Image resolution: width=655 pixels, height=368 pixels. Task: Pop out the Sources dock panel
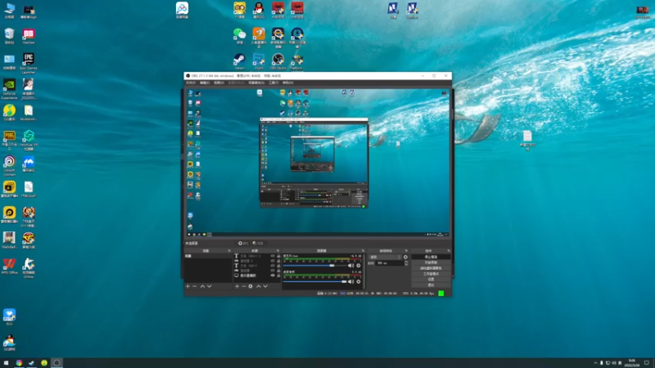tap(278, 251)
